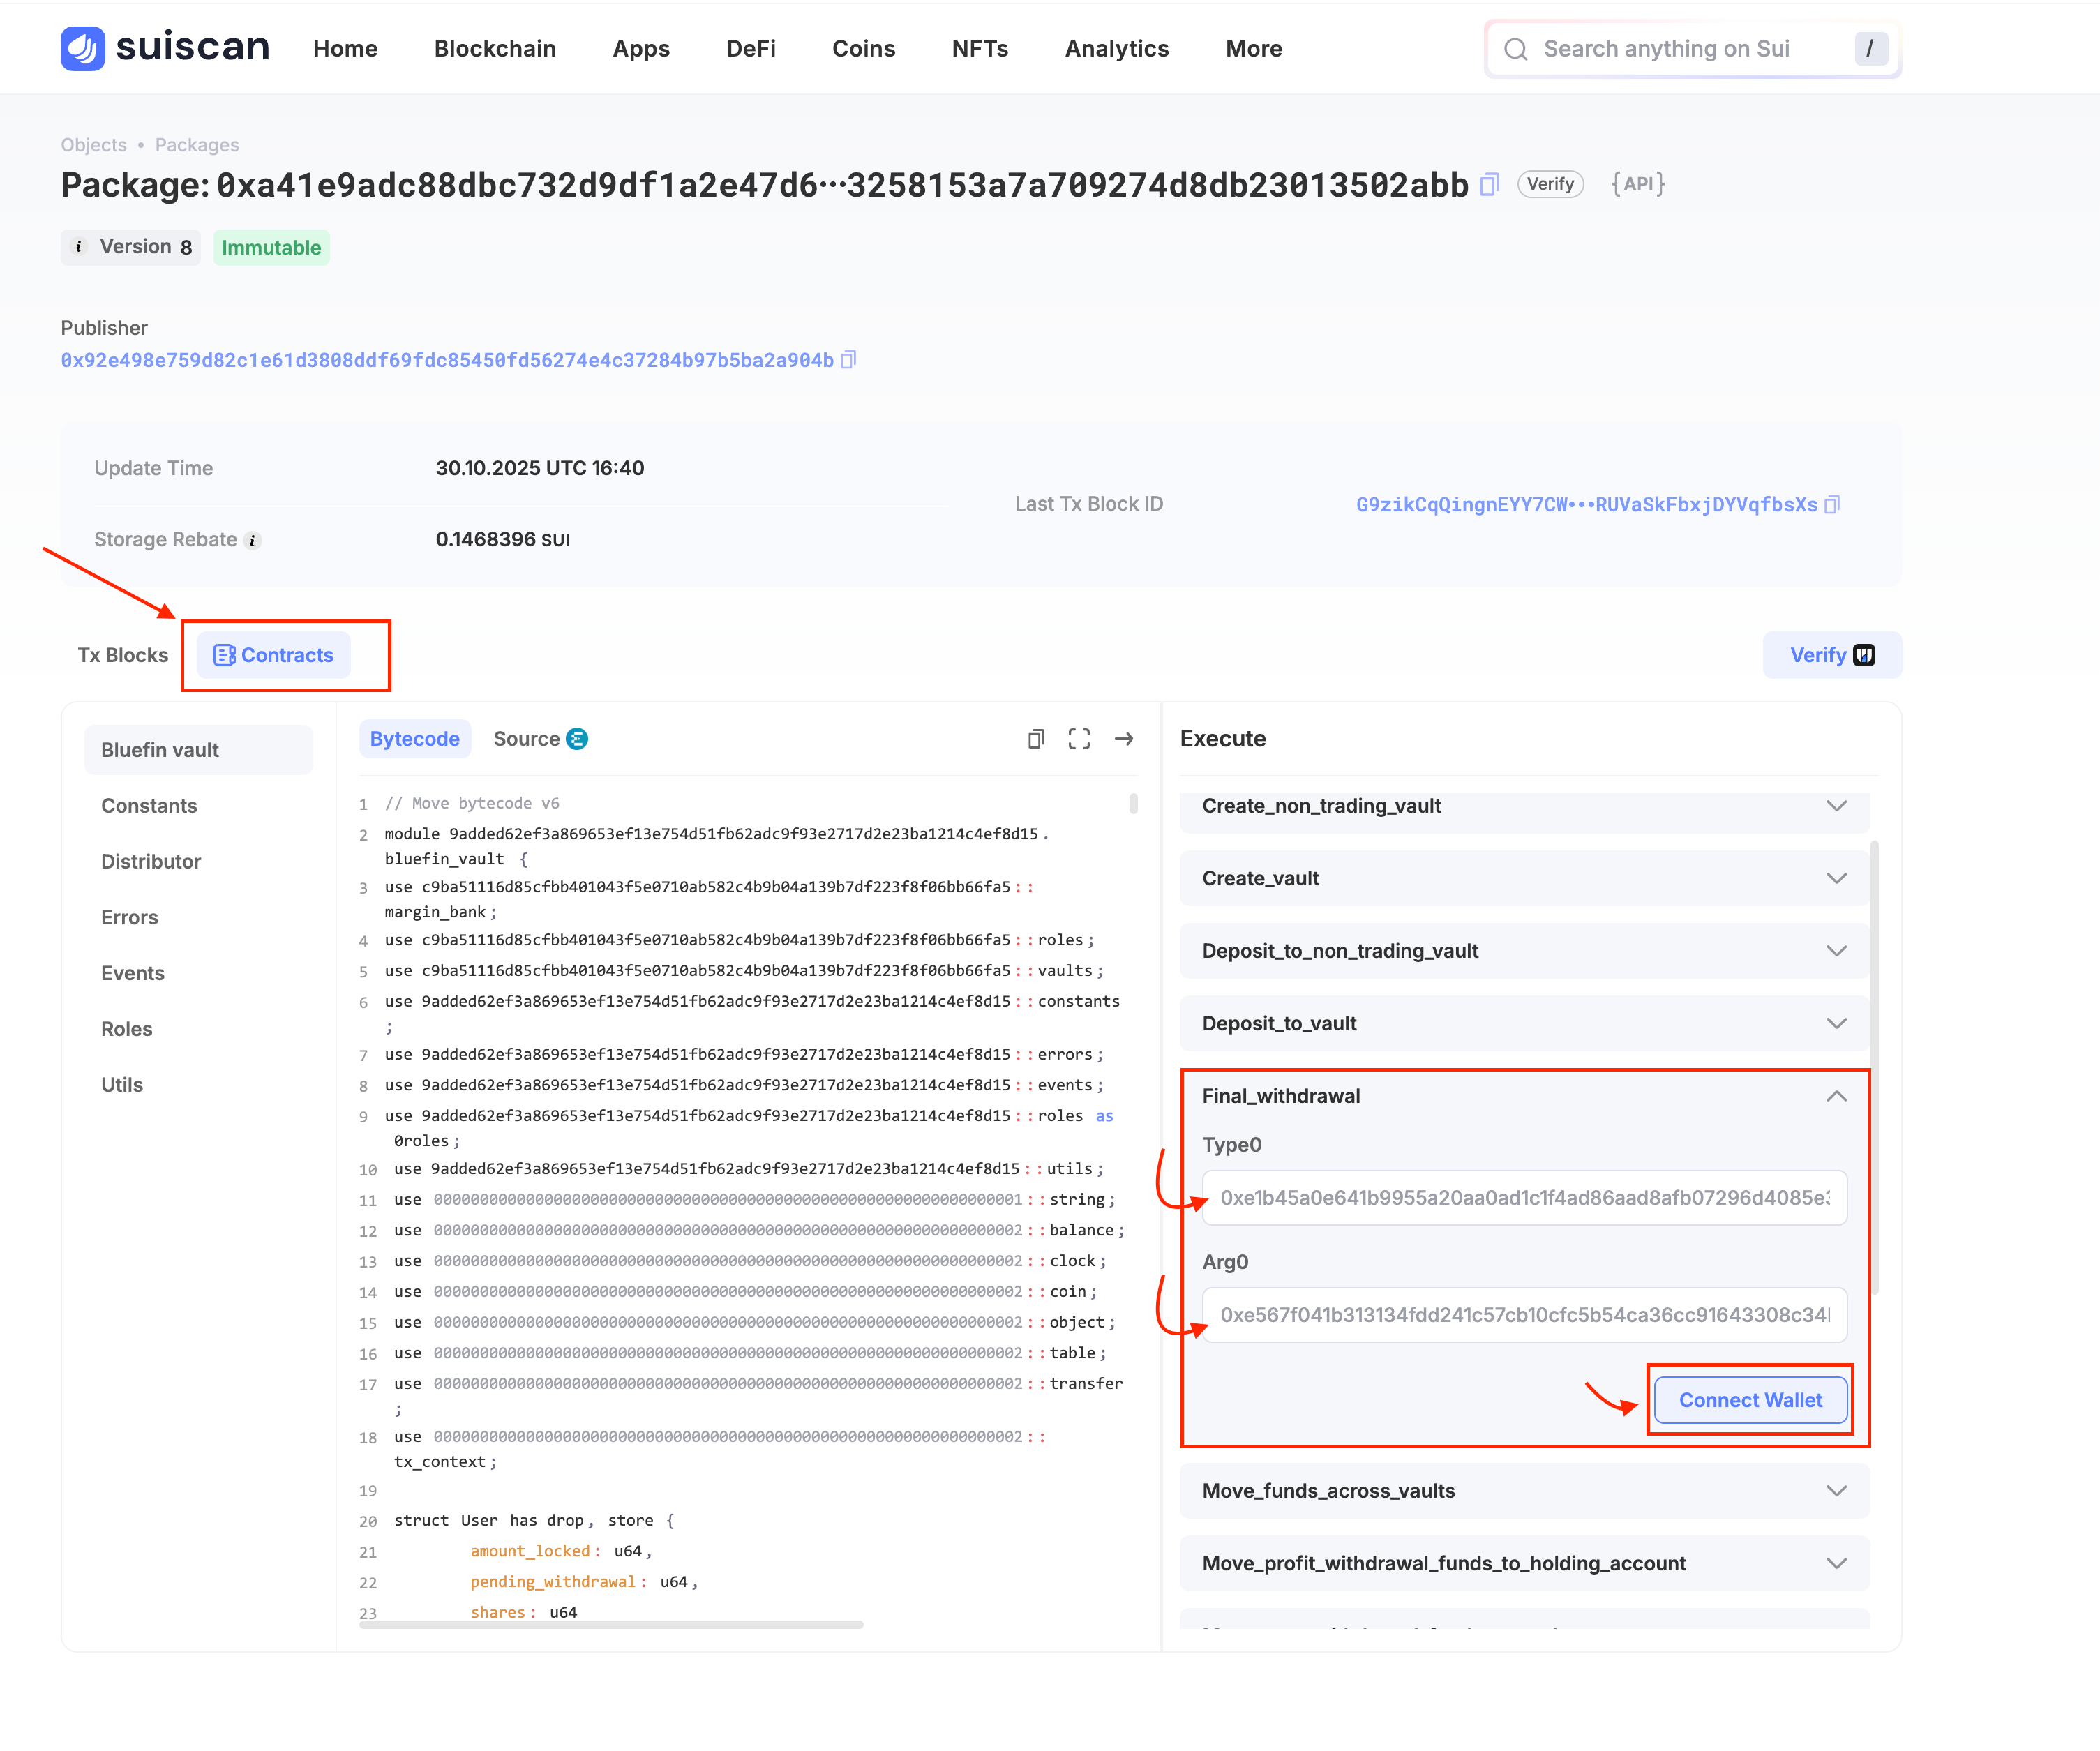Copy bytecode with the copy icon
Image resolution: width=2100 pixels, height=1751 pixels.
(1036, 739)
